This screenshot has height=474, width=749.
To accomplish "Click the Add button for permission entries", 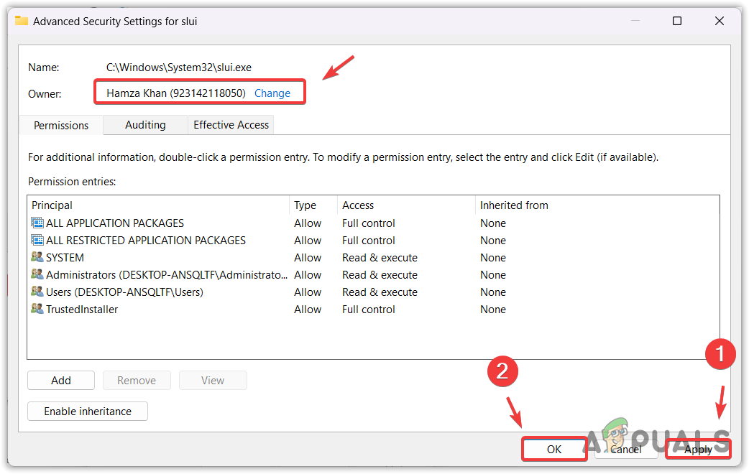I will tap(60, 380).
